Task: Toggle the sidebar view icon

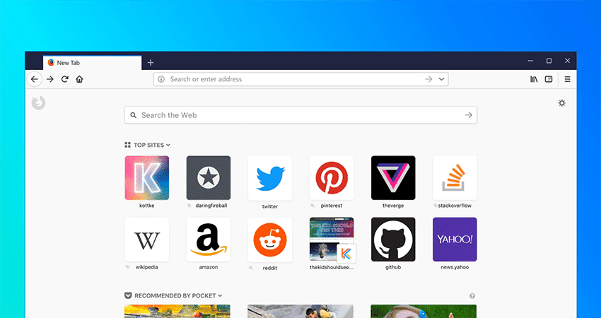Action: pos(549,79)
